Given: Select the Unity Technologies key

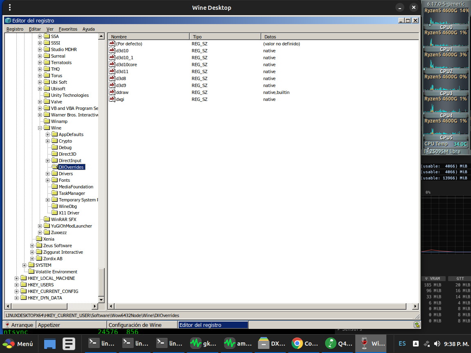Looking at the screenshot, I should coord(70,95).
